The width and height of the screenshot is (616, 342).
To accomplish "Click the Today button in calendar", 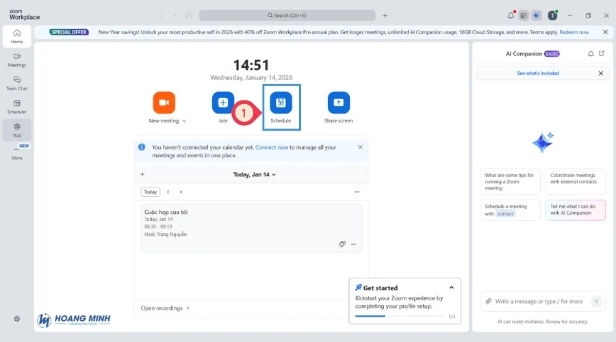I will [x=151, y=192].
